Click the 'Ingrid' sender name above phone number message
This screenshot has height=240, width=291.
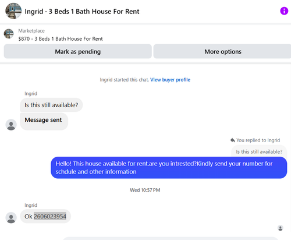click(x=31, y=205)
